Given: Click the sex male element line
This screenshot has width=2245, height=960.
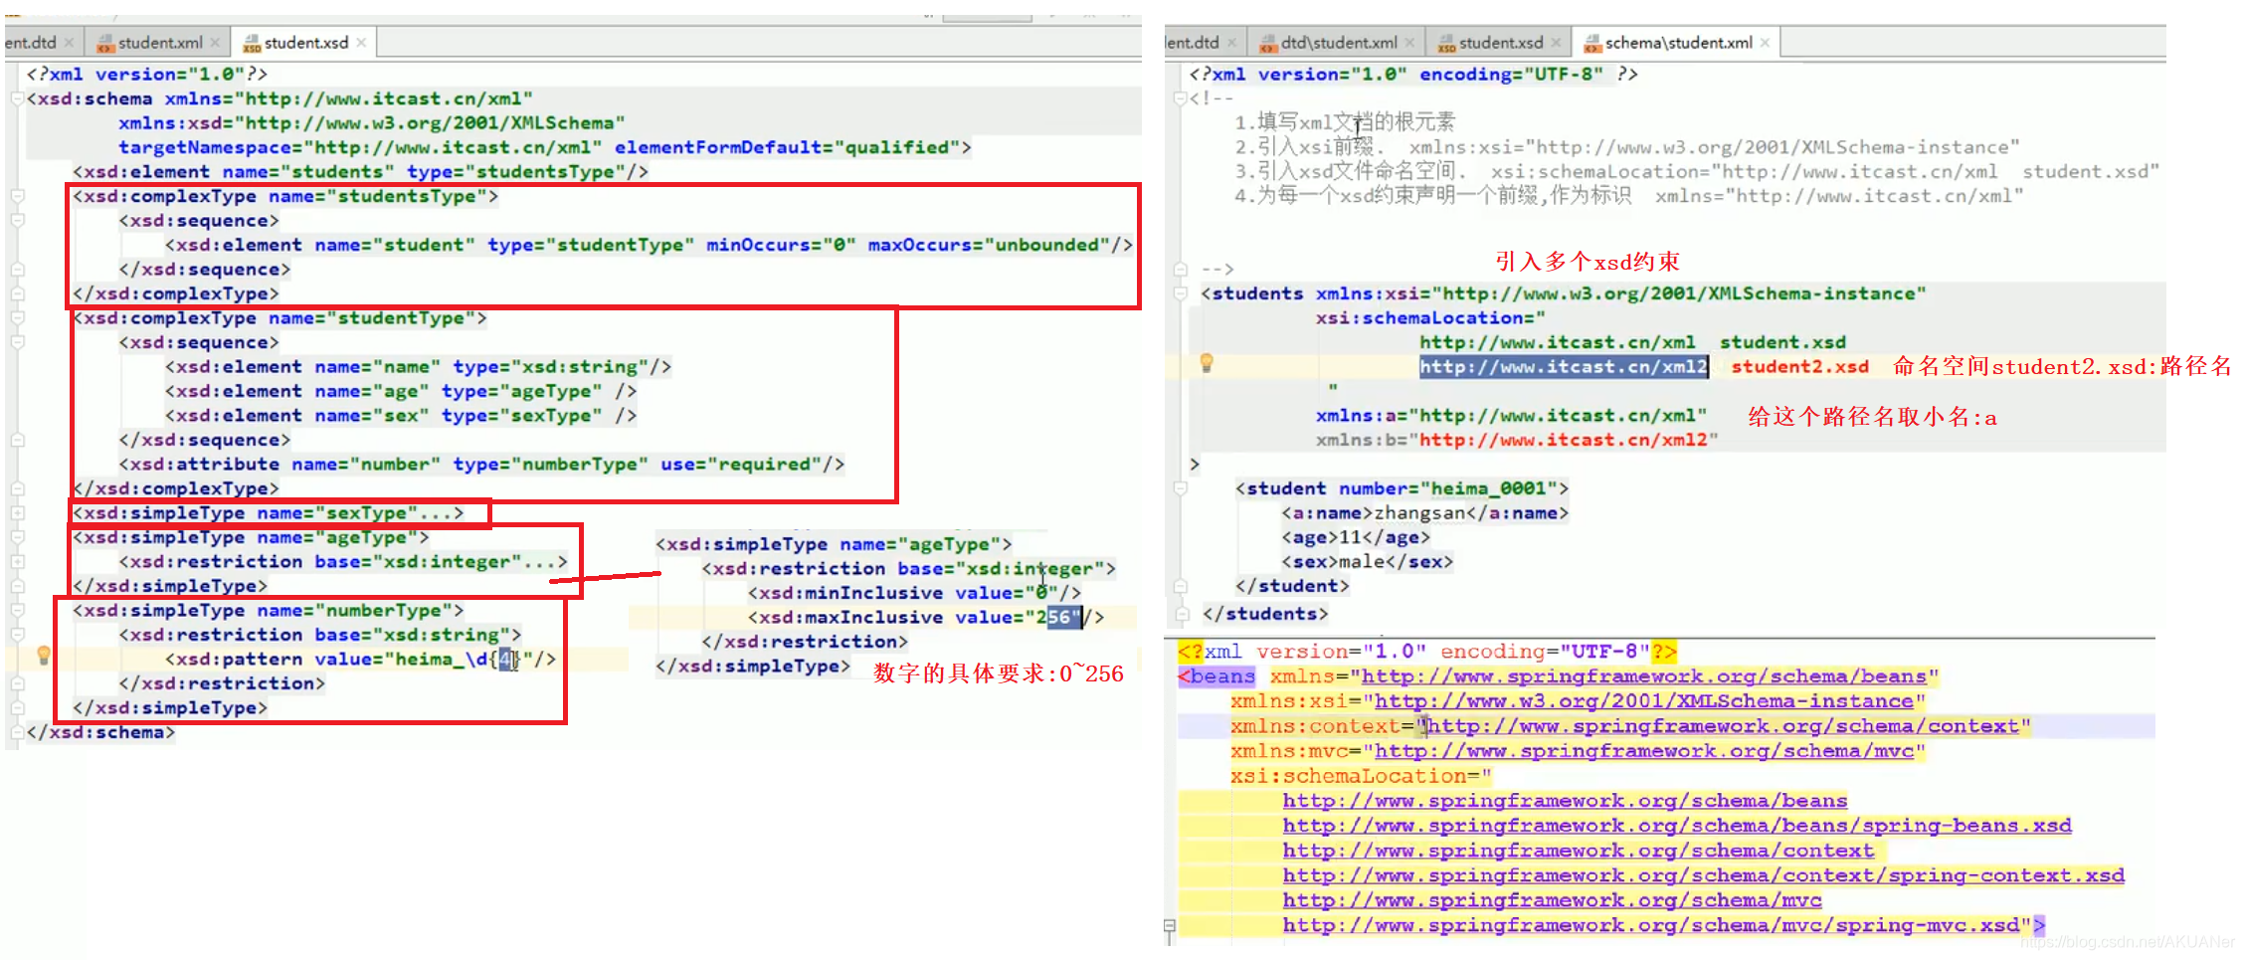Looking at the screenshot, I should click(1368, 562).
